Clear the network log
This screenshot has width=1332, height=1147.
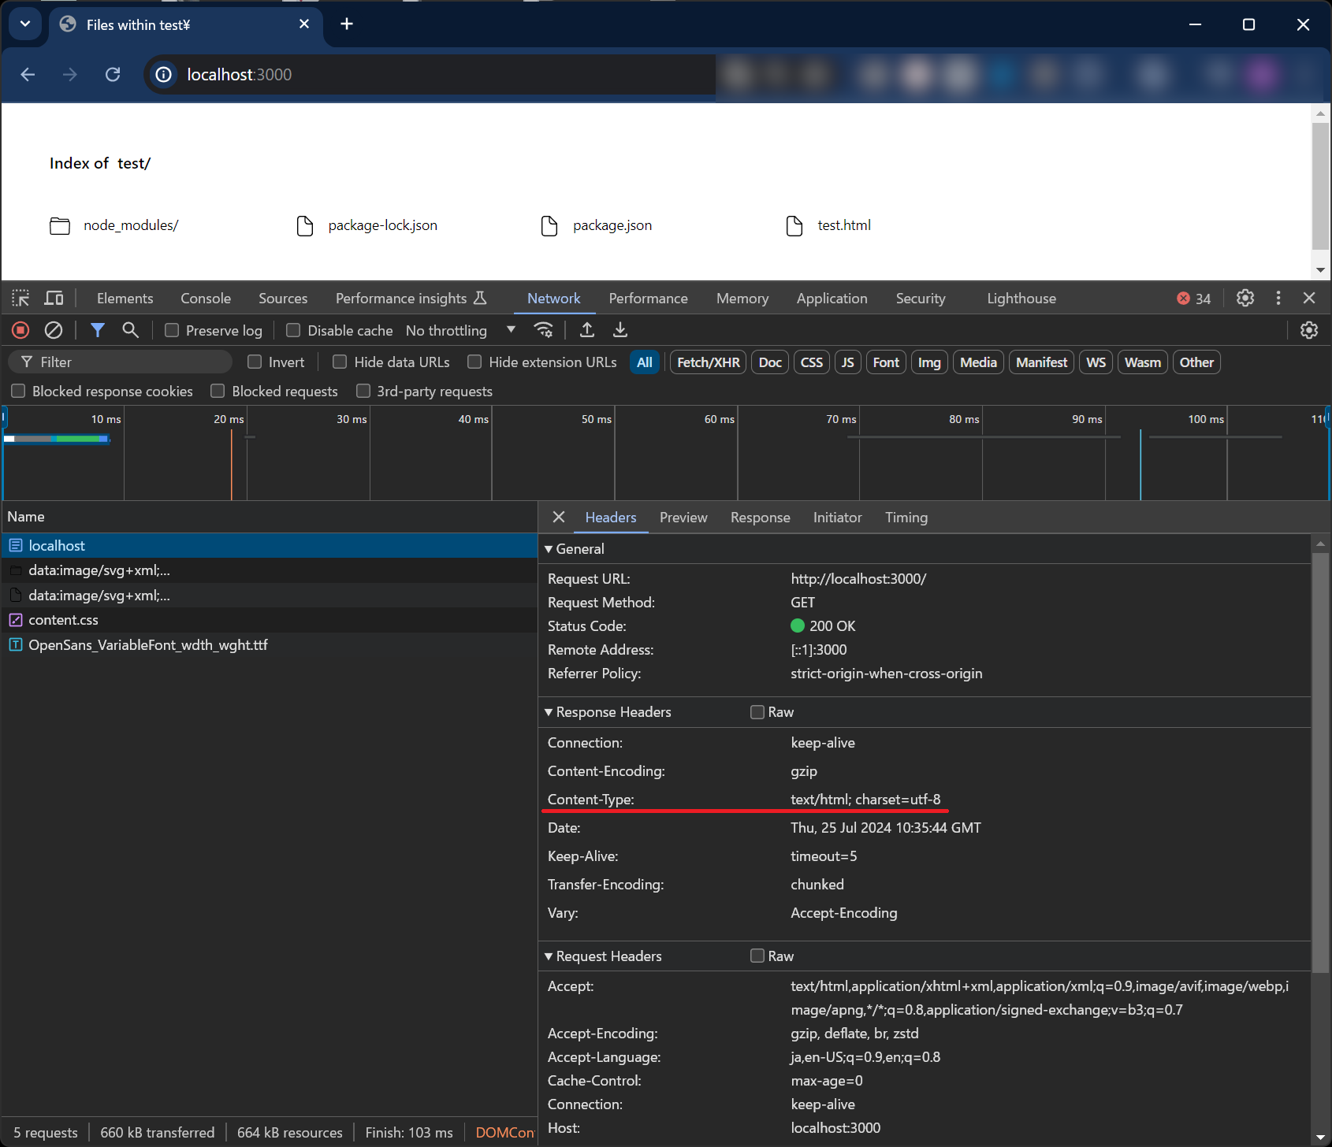(54, 330)
